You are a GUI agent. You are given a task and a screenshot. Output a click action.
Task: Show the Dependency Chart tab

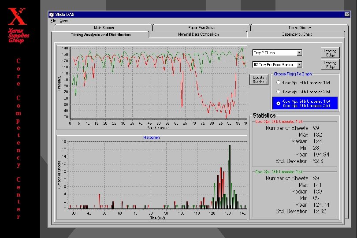(x=297, y=34)
